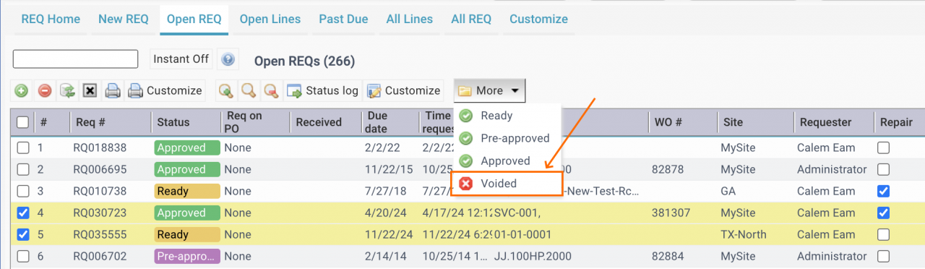The width and height of the screenshot is (925, 269).
Task: Uncheck the row checkbox for RQ030723
Action: (23, 213)
